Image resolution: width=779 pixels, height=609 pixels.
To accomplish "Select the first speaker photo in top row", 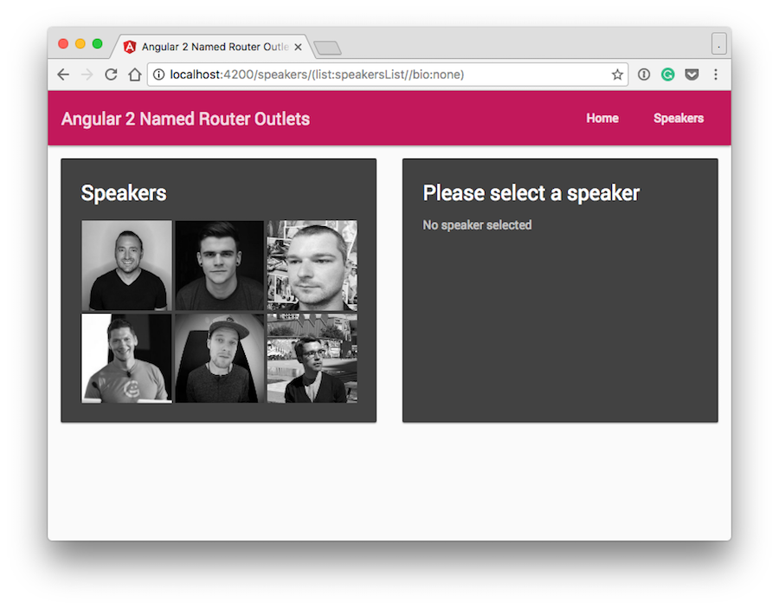I will (126, 265).
